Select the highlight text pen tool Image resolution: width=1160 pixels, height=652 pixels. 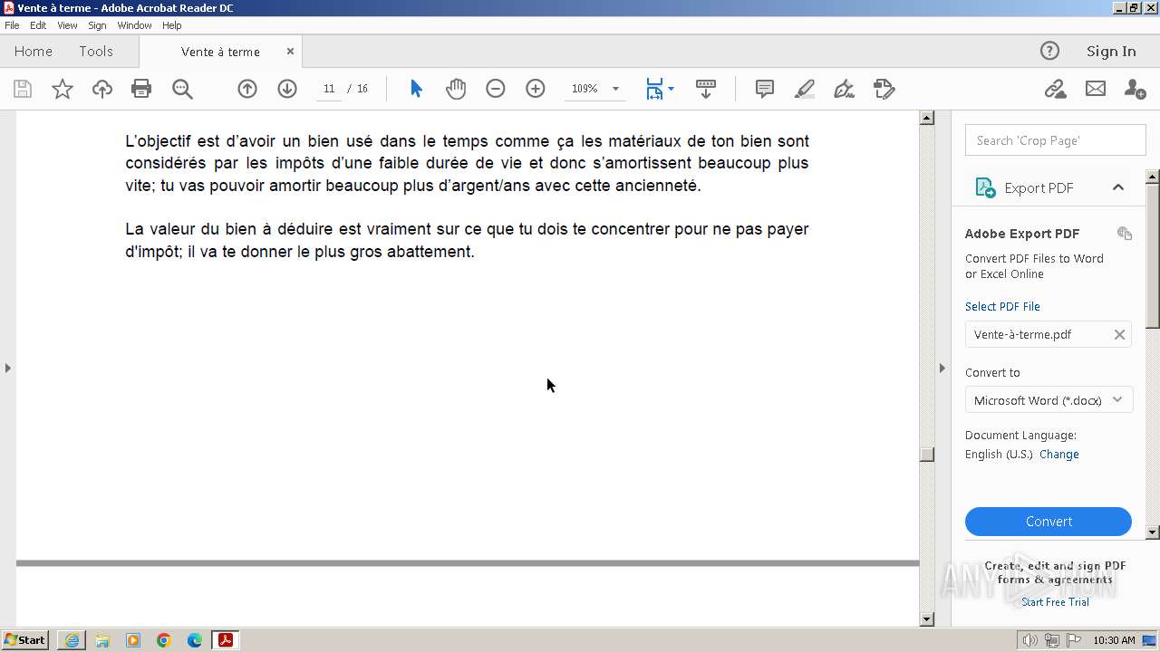coord(805,89)
